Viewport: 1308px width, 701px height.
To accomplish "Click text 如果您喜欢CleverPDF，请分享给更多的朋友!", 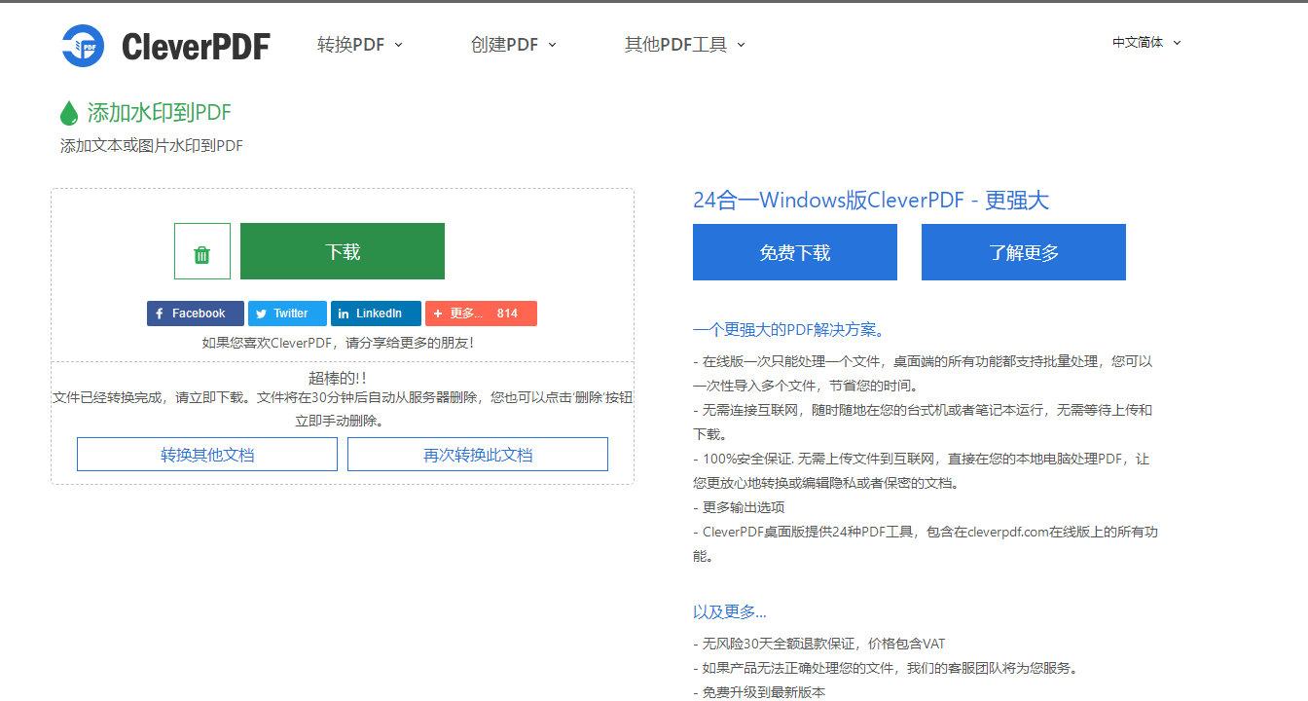I will (338, 343).
